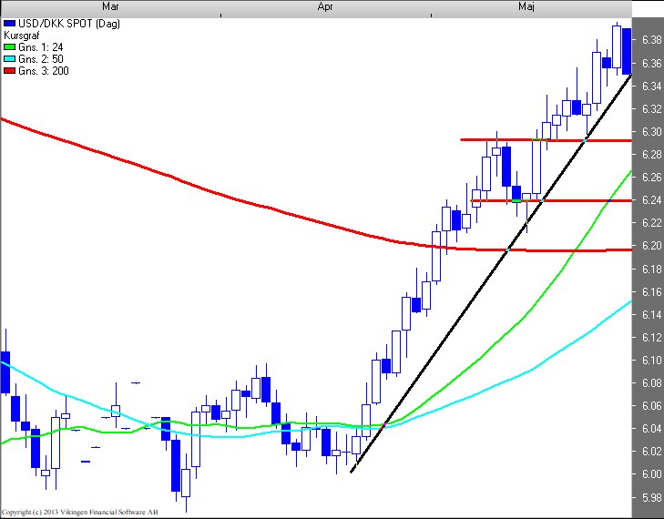The width and height of the screenshot is (664, 519).
Task: Click the blue USD/DKK SPOT legend swatch
Action: pos(9,24)
